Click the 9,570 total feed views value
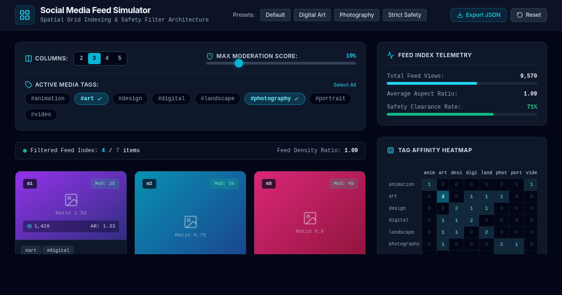 [529, 76]
